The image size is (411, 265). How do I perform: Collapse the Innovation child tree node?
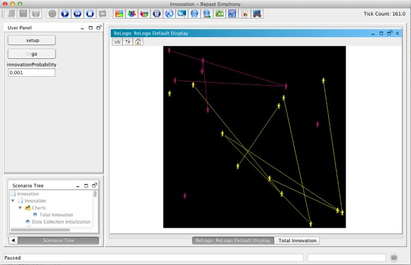click(13, 201)
